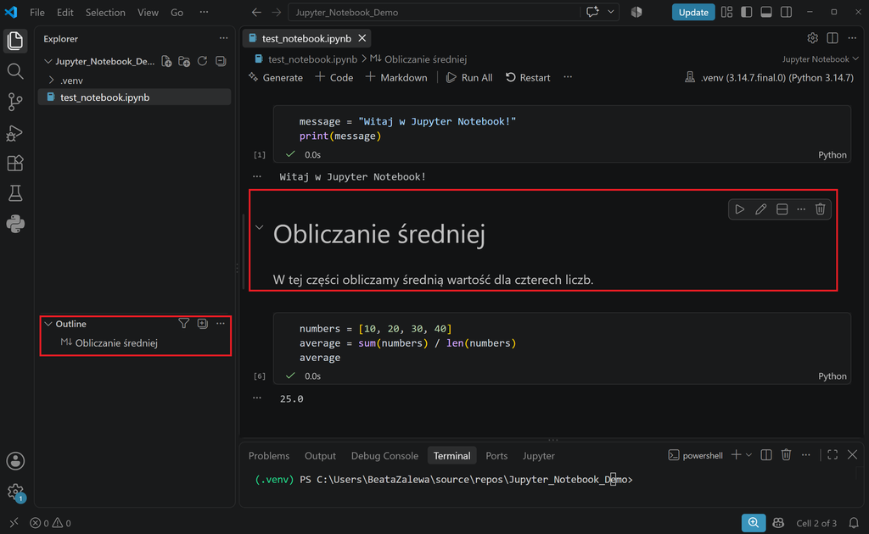Switch to the Debug Console tab
Screen dimensions: 869x534
click(384, 455)
